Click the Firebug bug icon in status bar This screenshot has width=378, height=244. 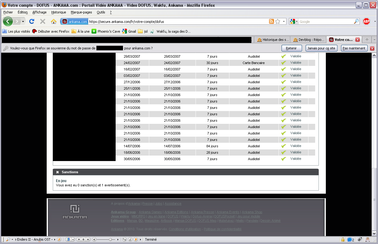pyautogui.click(x=360, y=239)
